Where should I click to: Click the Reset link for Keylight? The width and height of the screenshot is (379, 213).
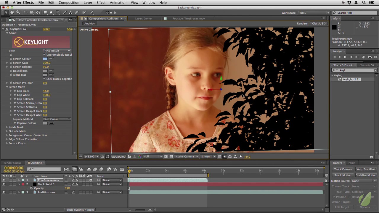click(46, 29)
